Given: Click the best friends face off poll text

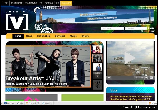Looking at the screenshot, I should pos(131,98).
